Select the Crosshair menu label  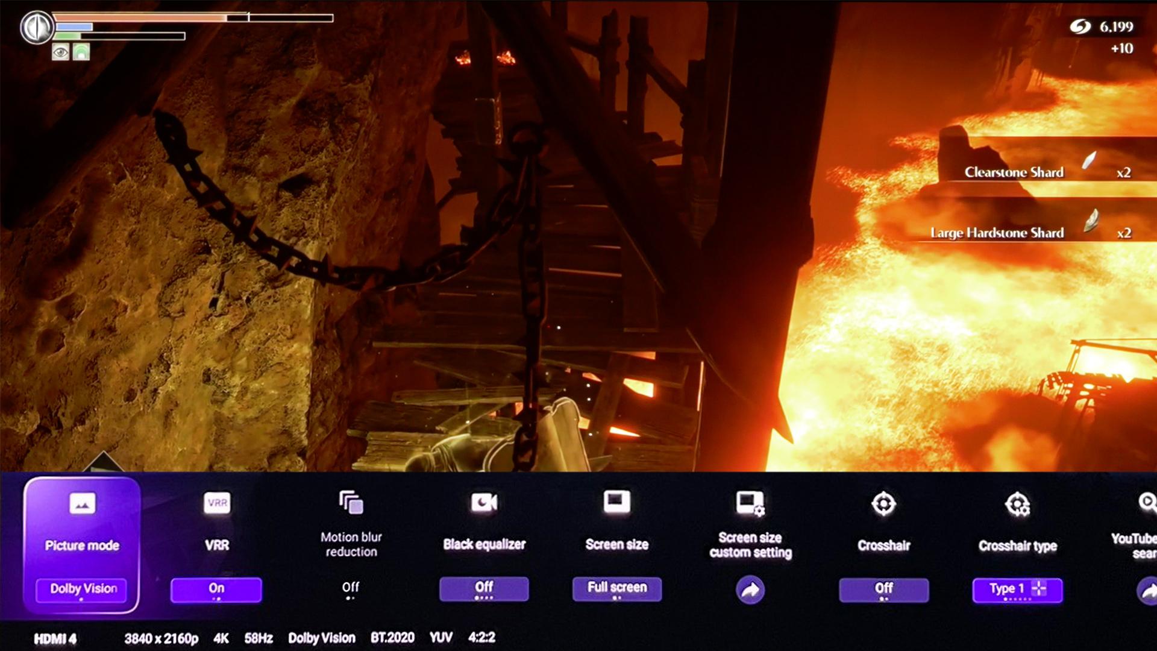click(884, 546)
